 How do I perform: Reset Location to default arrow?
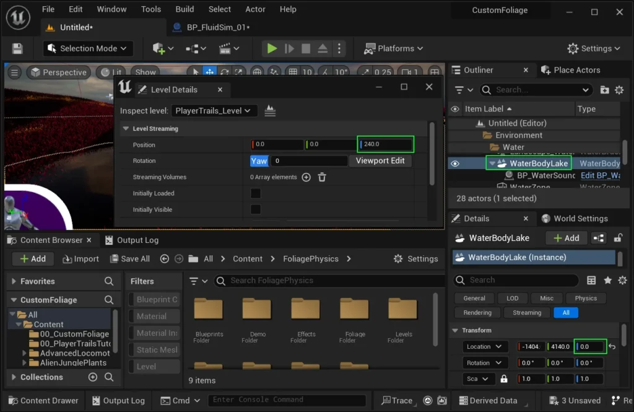[612, 347]
